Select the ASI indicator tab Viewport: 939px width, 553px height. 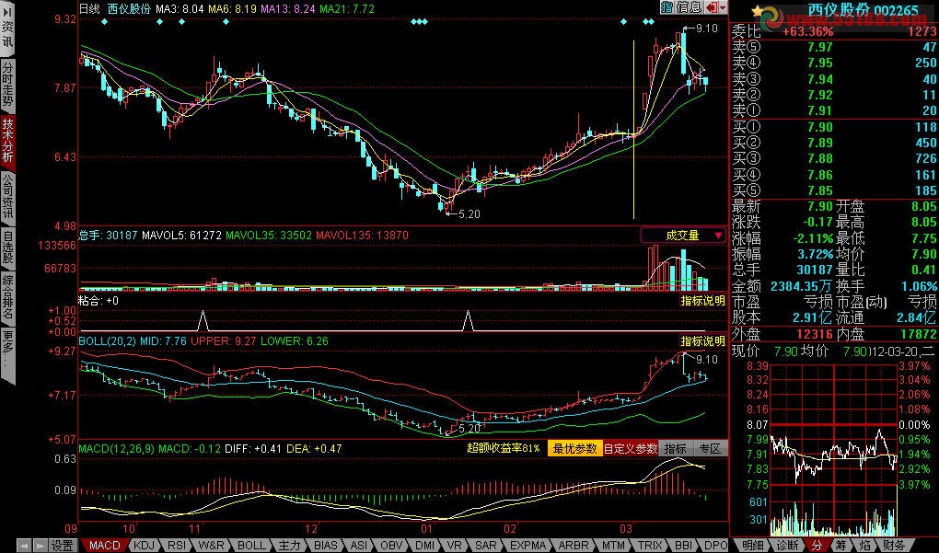(359, 546)
